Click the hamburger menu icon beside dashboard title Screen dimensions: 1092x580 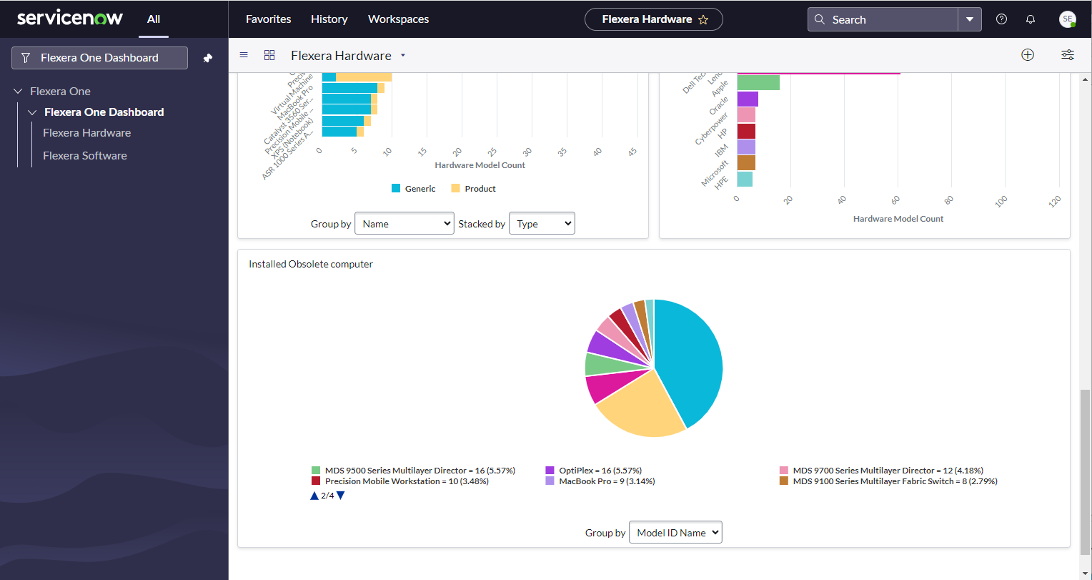[x=244, y=55]
